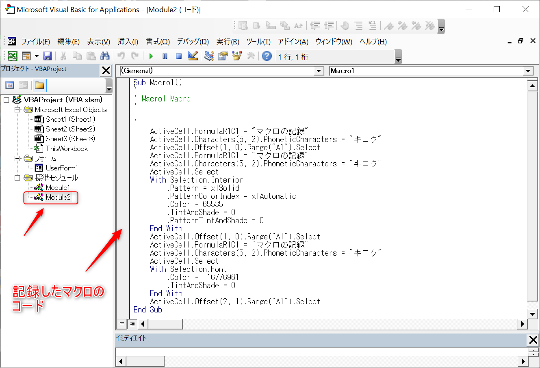
Task: Click the Complete Word icon
Action: pyautogui.click(x=299, y=26)
